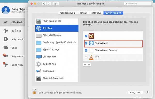This screenshot has height=99, width=155.
Task: Uncheck the M app checkbox
Action: coord(86,36)
